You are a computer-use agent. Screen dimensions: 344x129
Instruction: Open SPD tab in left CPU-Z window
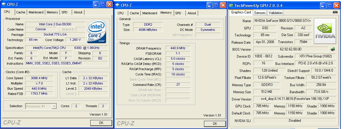click(65, 12)
